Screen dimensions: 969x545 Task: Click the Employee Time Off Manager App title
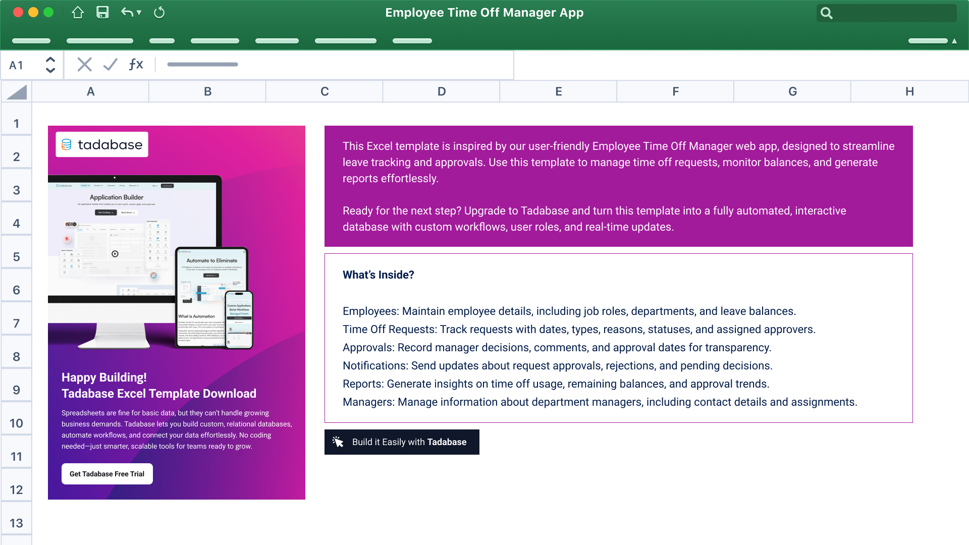coord(484,13)
